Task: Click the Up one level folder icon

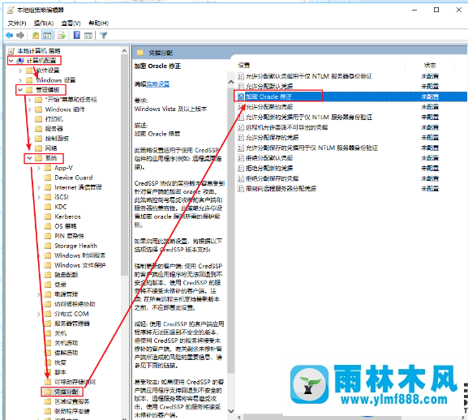Action: [36, 36]
